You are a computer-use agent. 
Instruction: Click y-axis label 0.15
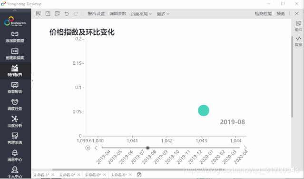[x=77, y=63]
